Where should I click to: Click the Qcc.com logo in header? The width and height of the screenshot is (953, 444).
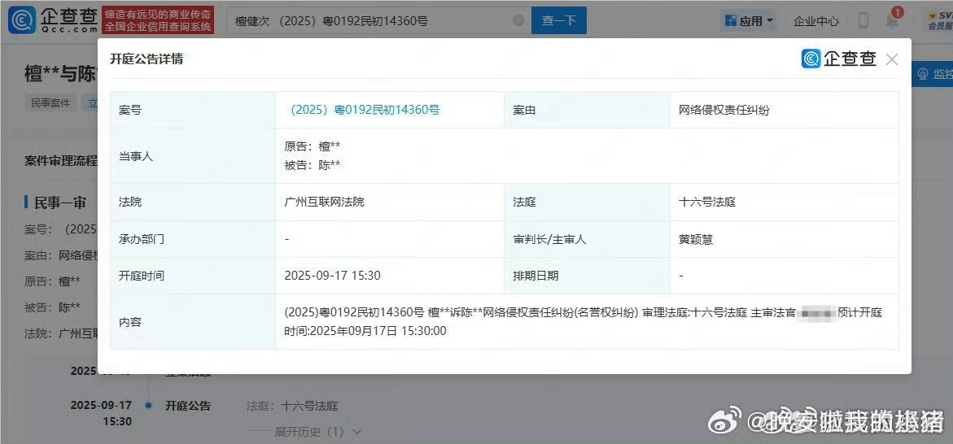coord(53,20)
